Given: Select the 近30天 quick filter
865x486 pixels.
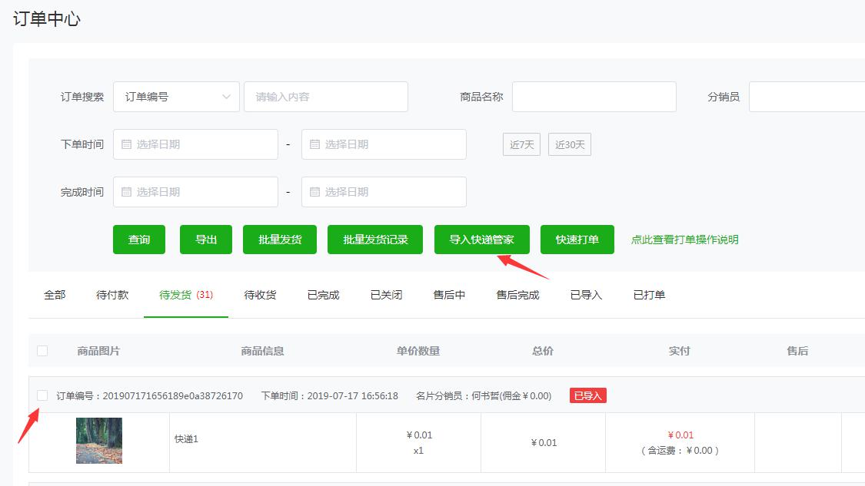Looking at the screenshot, I should [569, 144].
